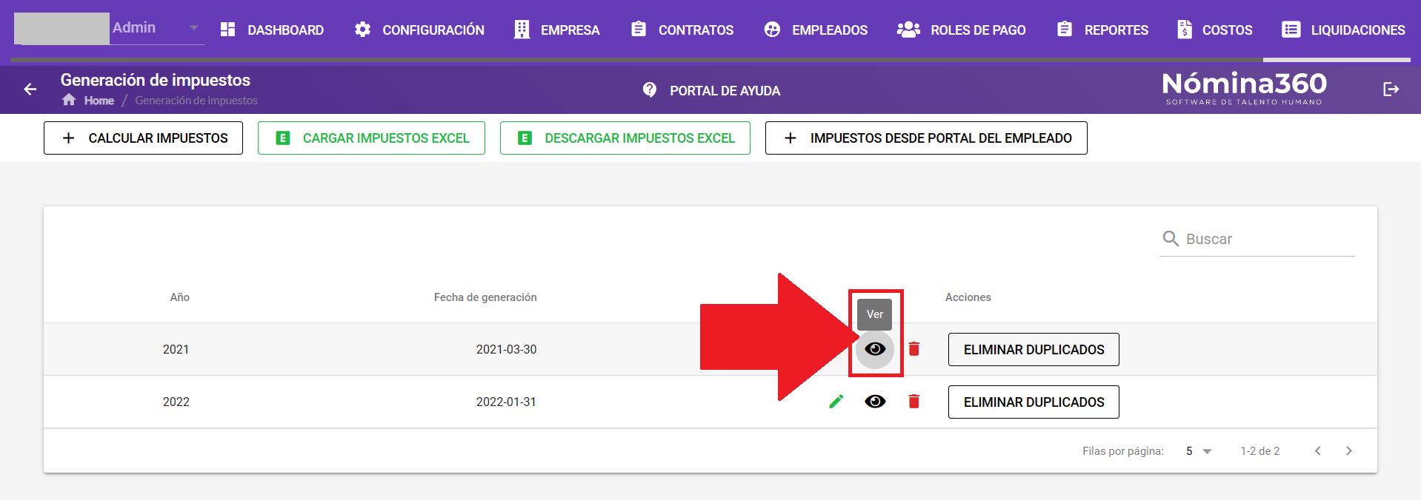View the 2021 tax record eye icon
This screenshot has height=500, width=1421.
point(875,349)
